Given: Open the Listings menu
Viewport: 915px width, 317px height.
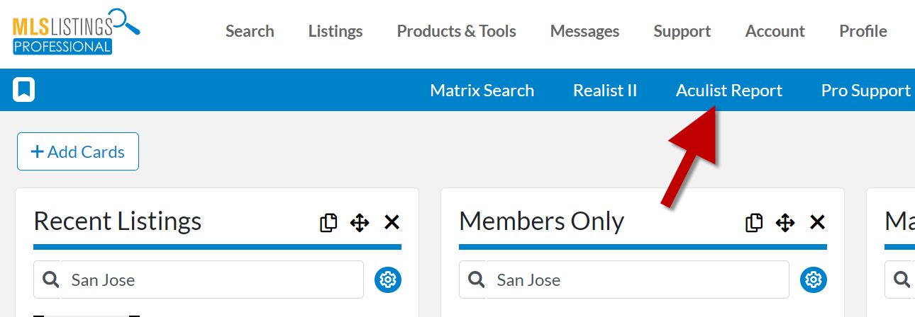Looking at the screenshot, I should pos(335,31).
